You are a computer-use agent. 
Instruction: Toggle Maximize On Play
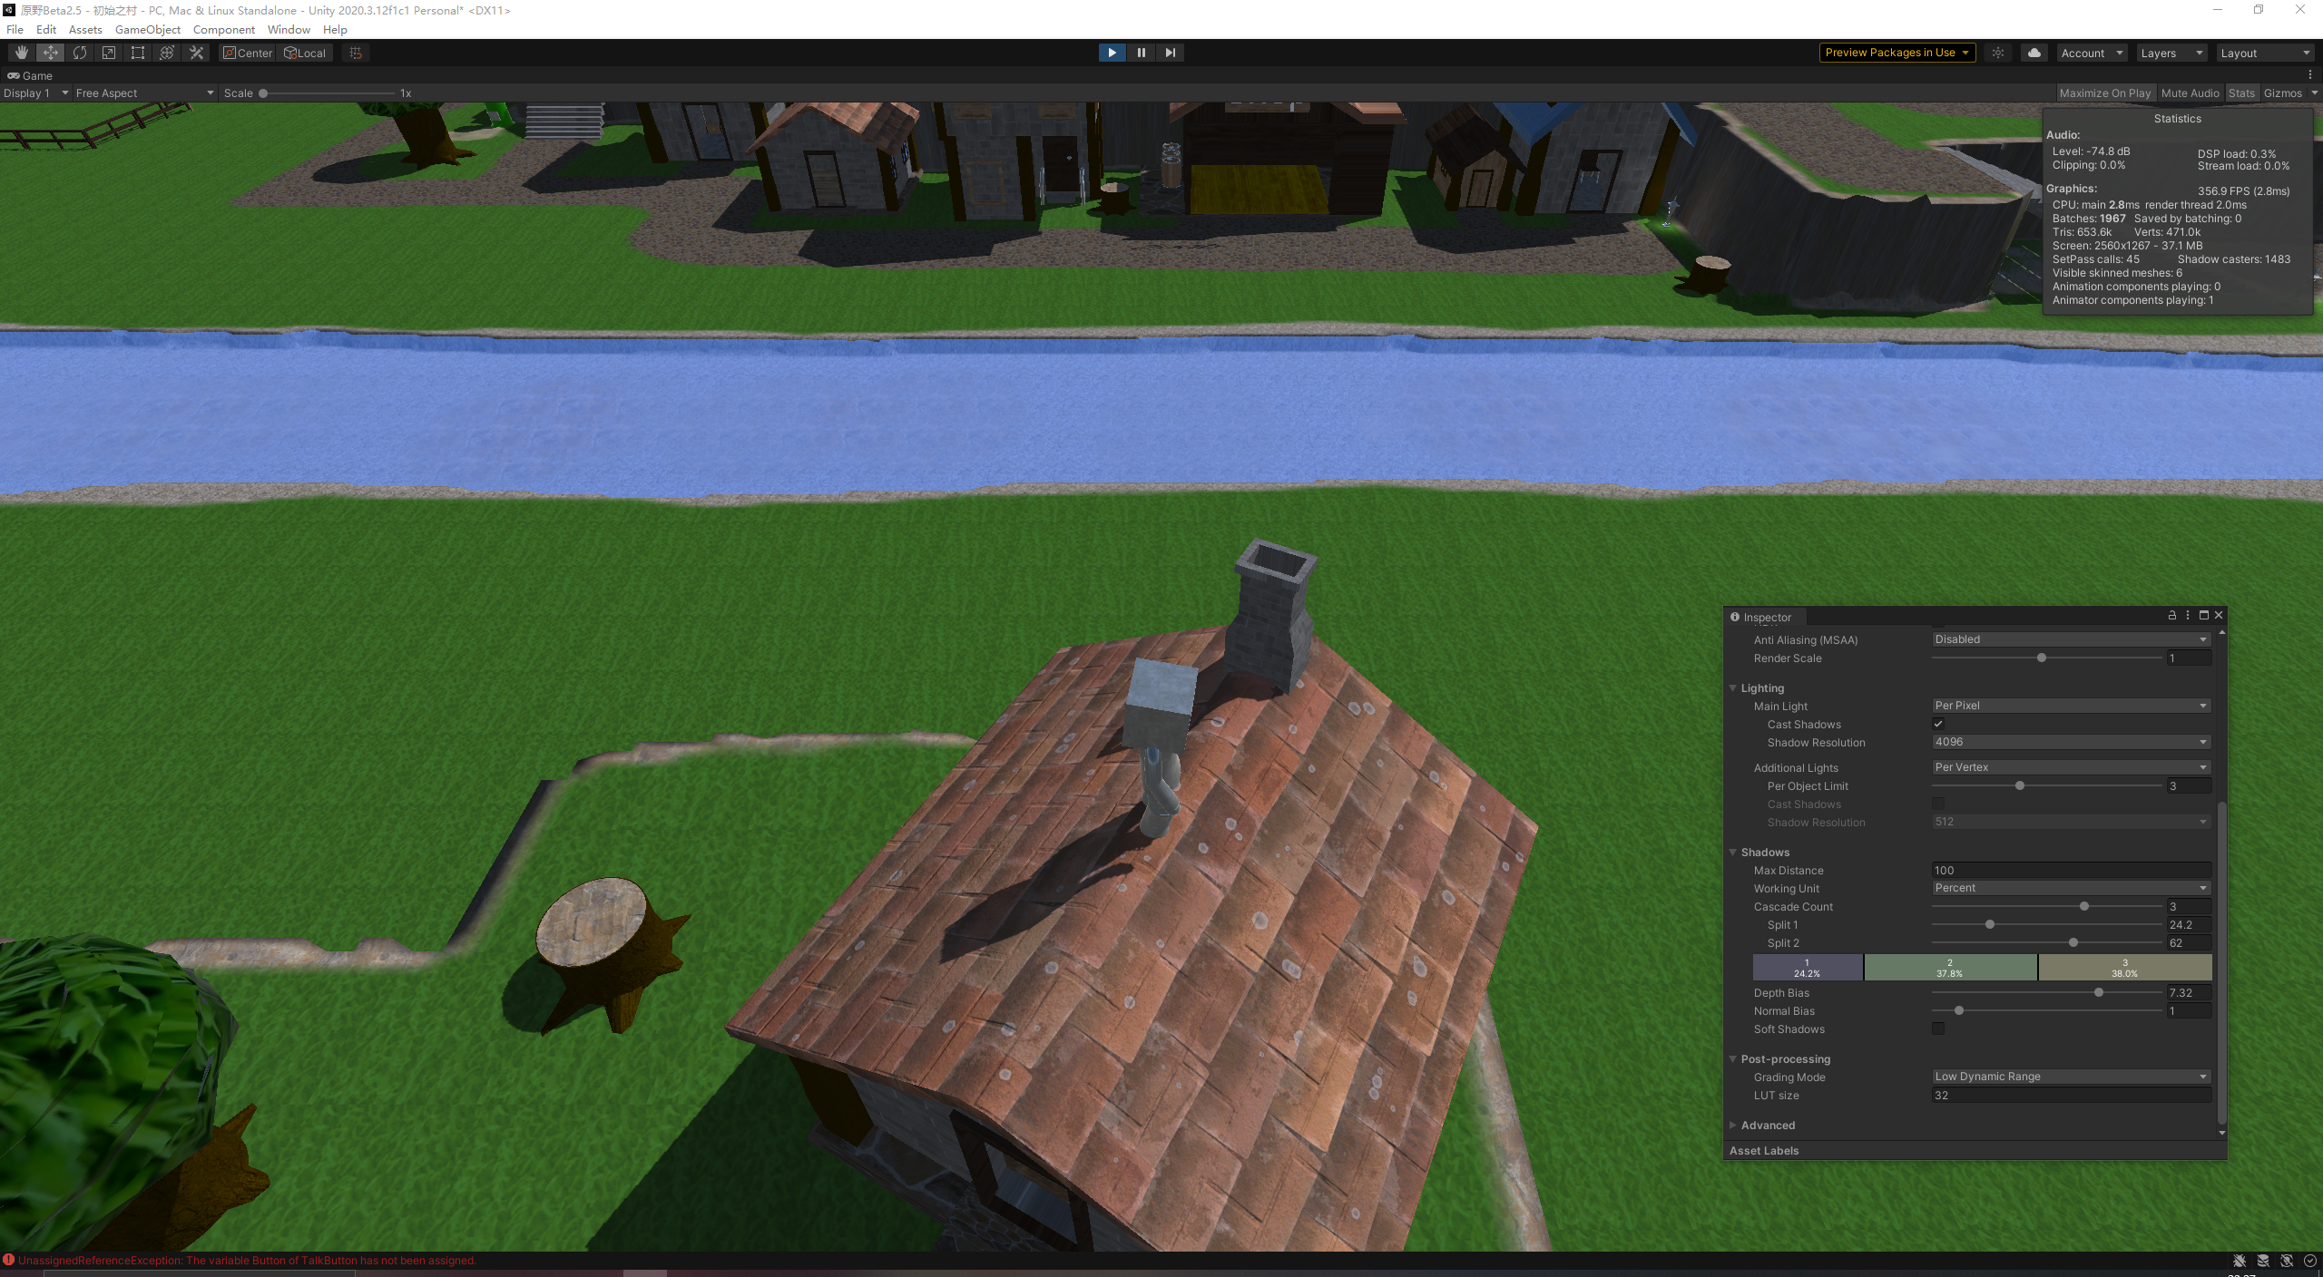2104,93
